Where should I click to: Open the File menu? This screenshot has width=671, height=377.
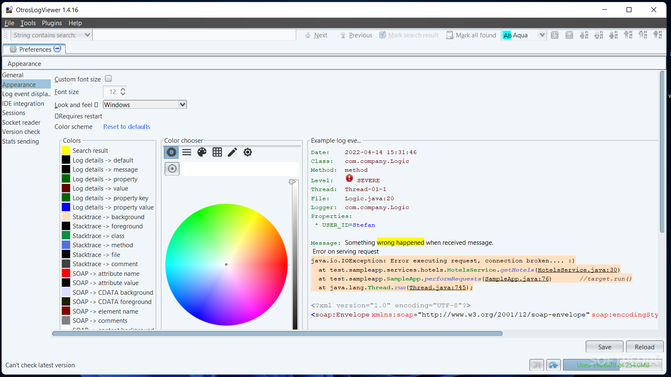[9, 23]
